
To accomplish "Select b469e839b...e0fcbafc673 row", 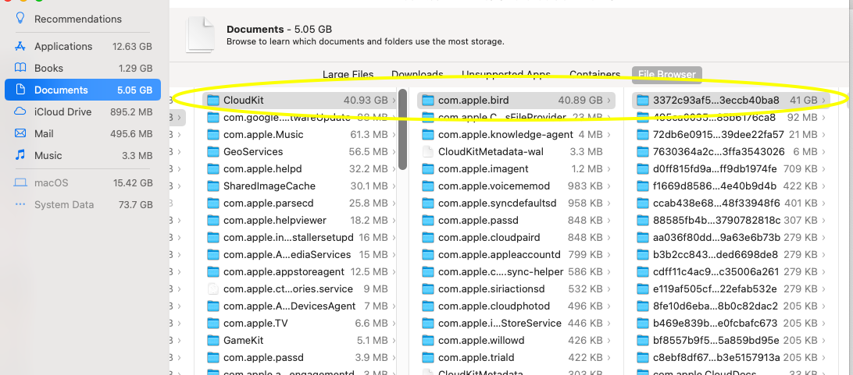I will [x=730, y=324].
